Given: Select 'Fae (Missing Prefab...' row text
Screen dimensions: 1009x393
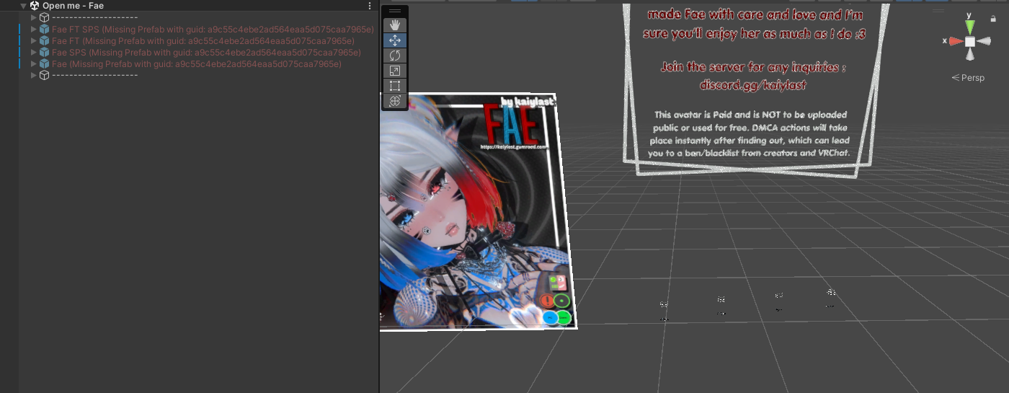Looking at the screenshot, I should coord(196,64).
